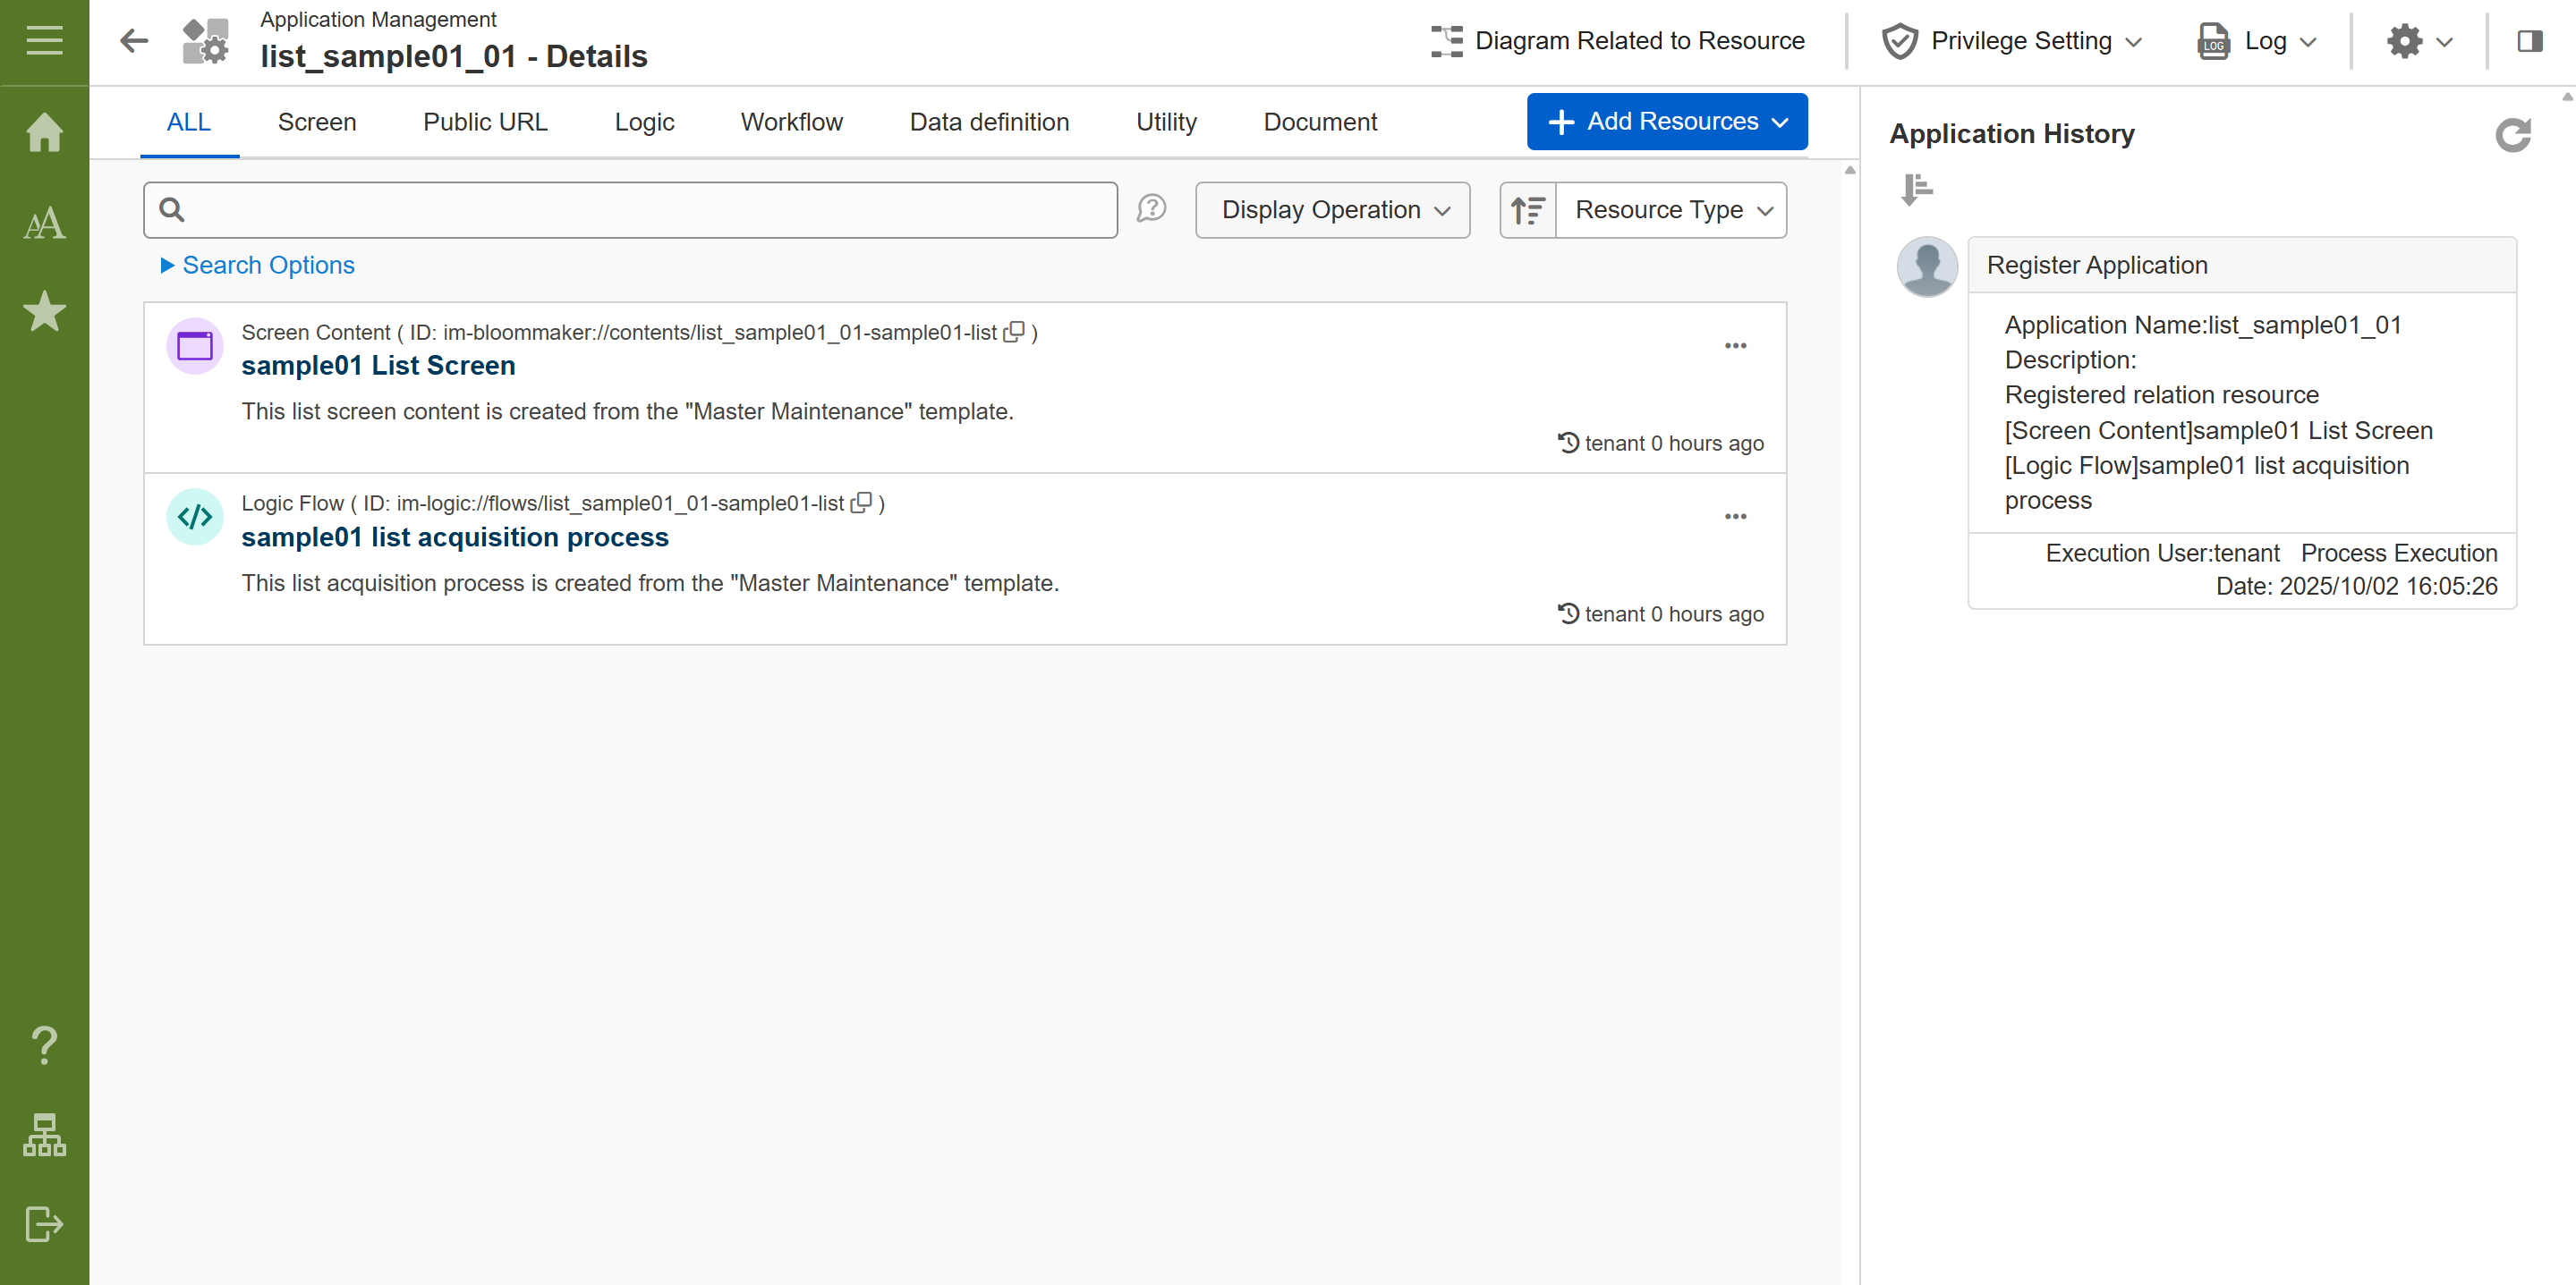Refresh the Application History panel
2576x1285 pixels.
tap(2511, 135)
